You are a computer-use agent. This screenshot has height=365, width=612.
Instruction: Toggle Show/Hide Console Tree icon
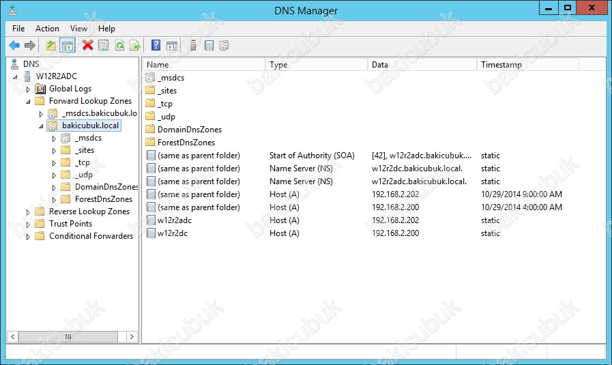[x=68, y=46]
